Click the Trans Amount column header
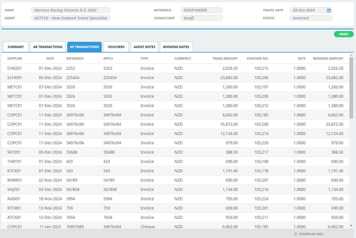The image size is (356, 238). (x=225, y=58)
